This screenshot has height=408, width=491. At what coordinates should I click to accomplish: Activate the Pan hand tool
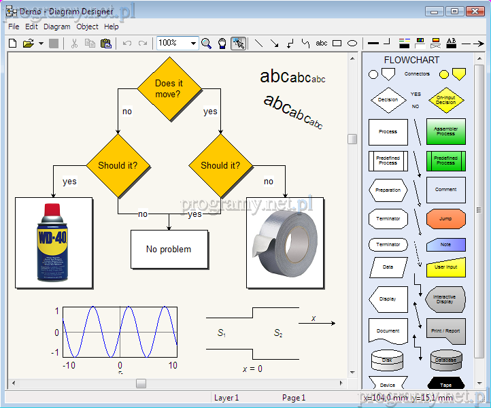click(x=222, y=44)
